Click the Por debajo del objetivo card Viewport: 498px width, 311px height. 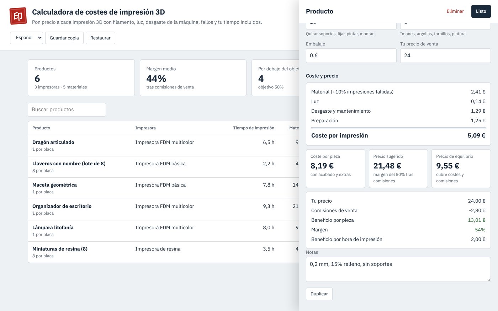pos(275,78)
